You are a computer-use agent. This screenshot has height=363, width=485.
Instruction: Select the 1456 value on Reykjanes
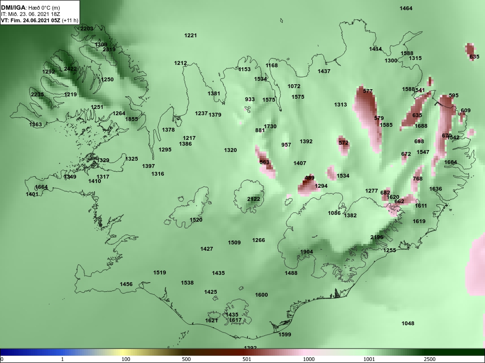coord(126,284)
